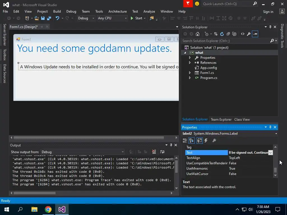Open the Analyze menu
The image size is (287, 215).
[149, 11]
